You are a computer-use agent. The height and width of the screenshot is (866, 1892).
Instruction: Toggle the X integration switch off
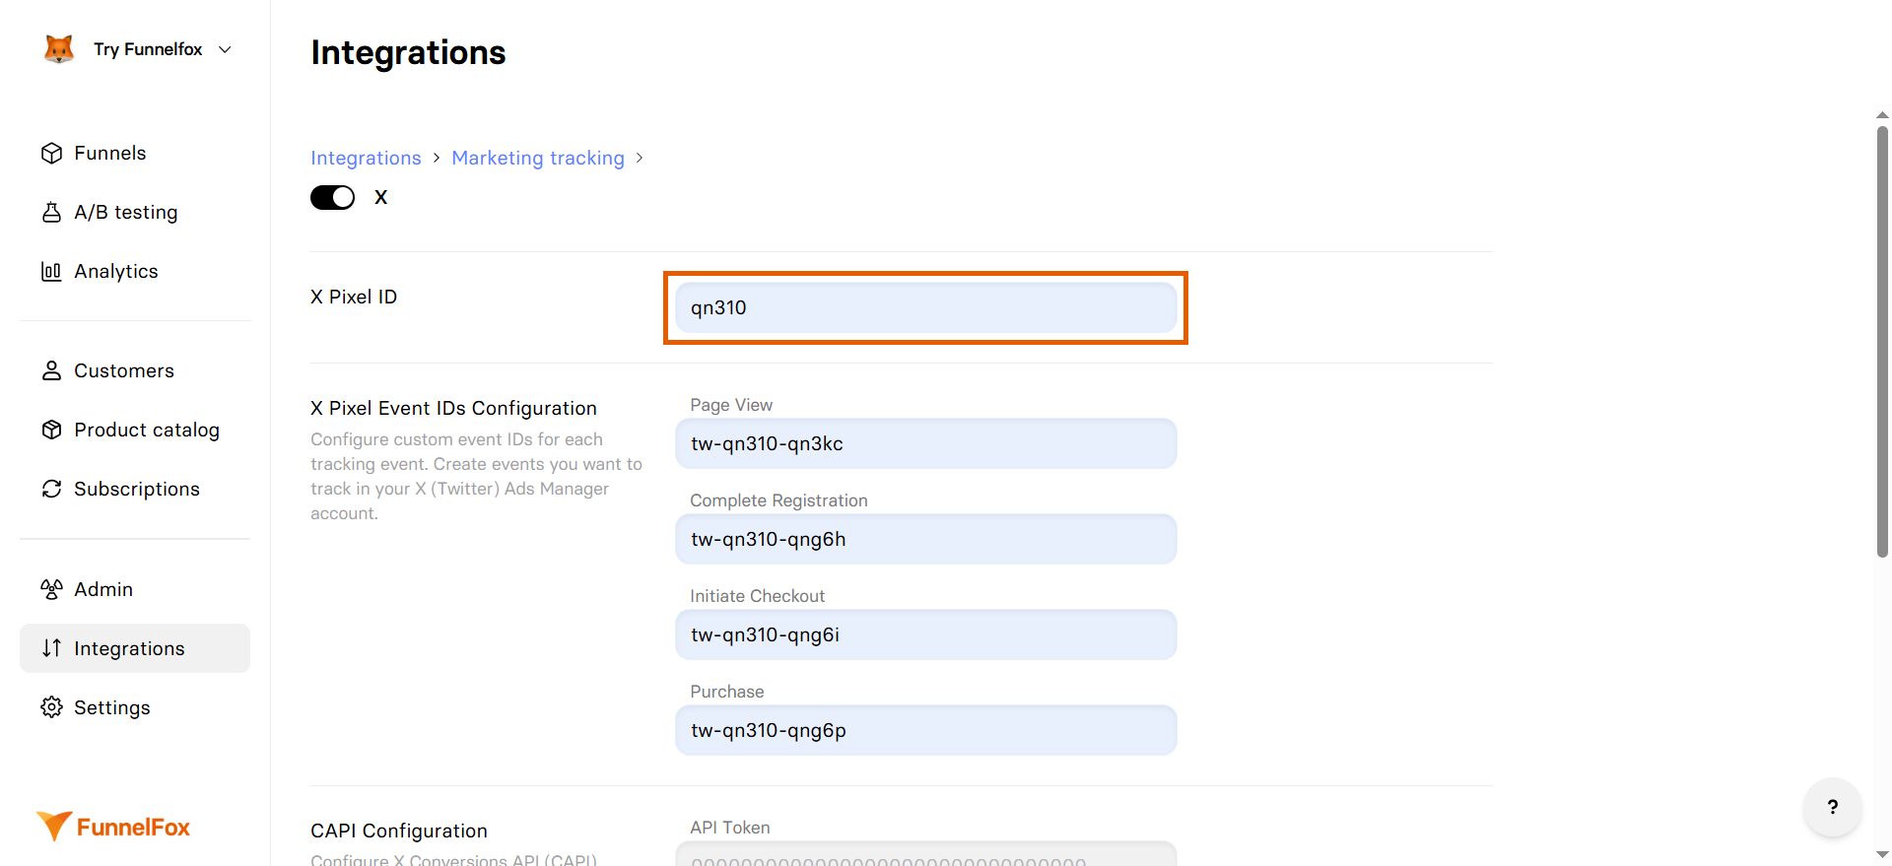tap(333, 197)
